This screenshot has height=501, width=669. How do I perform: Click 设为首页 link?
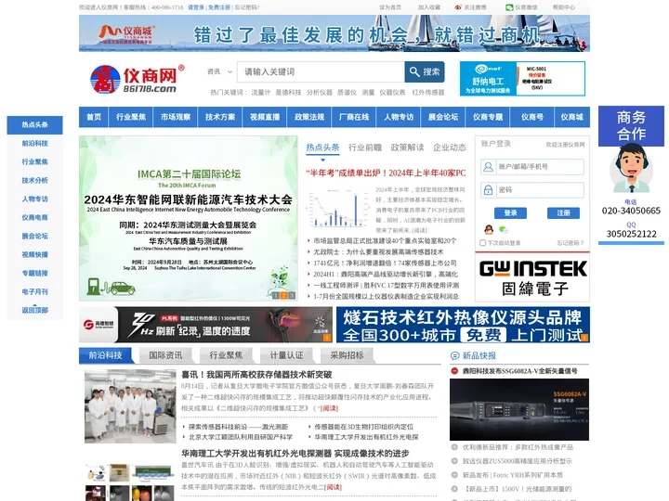coord(390,7)
